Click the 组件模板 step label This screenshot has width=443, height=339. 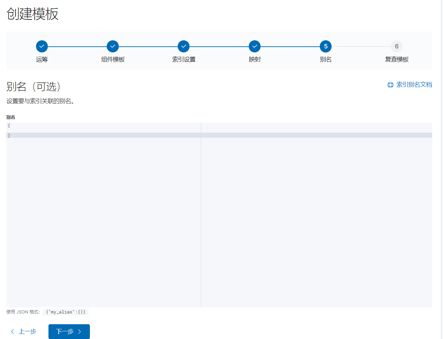click(113, 59)
